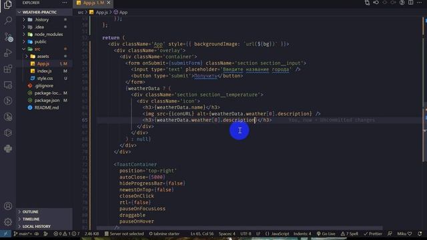
Task: Click the src breadcrumb segment
Action: (81, 12)
